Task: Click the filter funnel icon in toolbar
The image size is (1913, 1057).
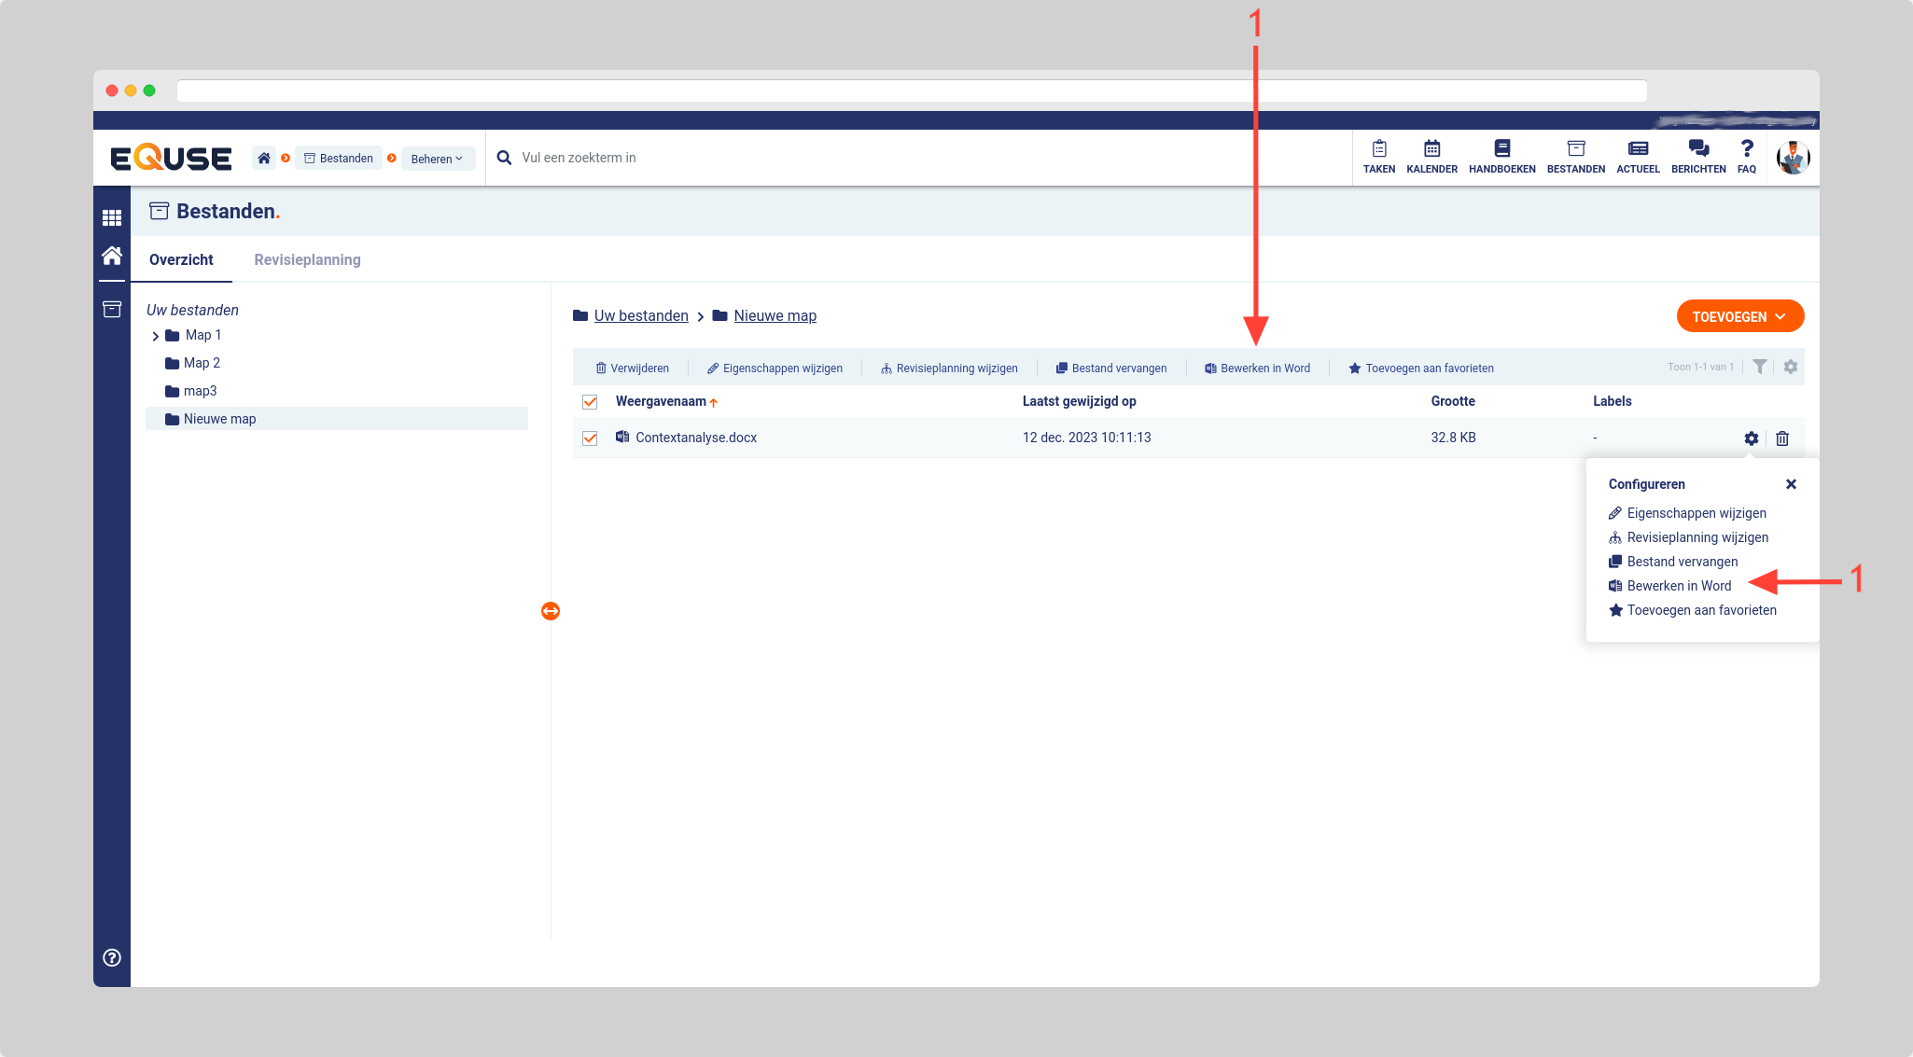Action: [1760, 367]
